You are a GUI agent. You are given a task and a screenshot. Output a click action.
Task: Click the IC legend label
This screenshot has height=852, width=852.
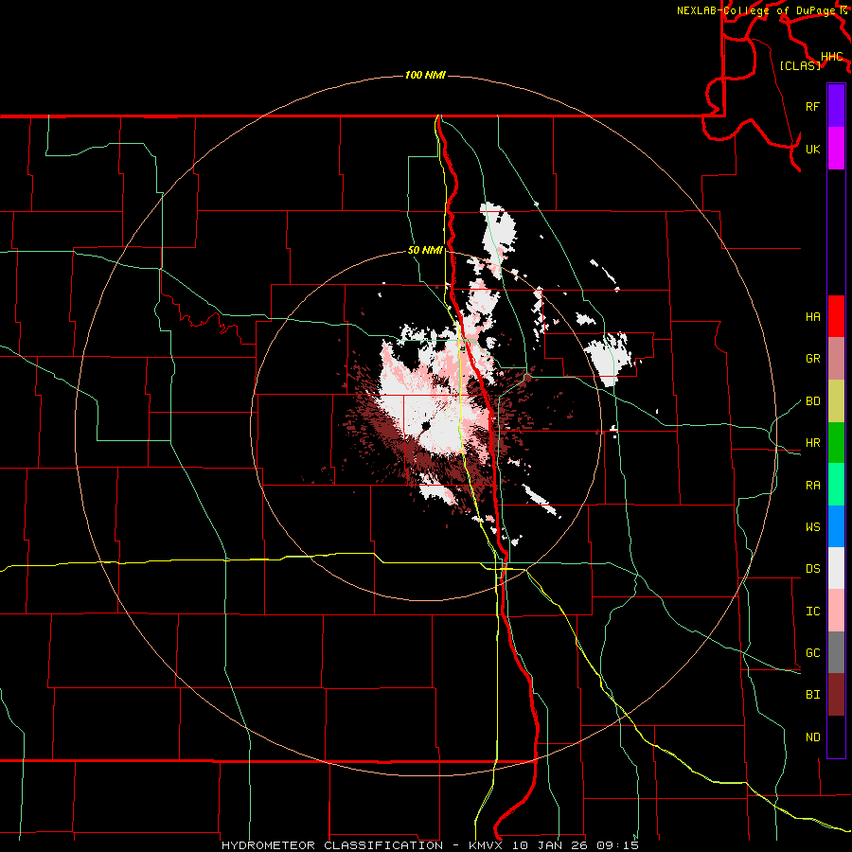point(812,612)
